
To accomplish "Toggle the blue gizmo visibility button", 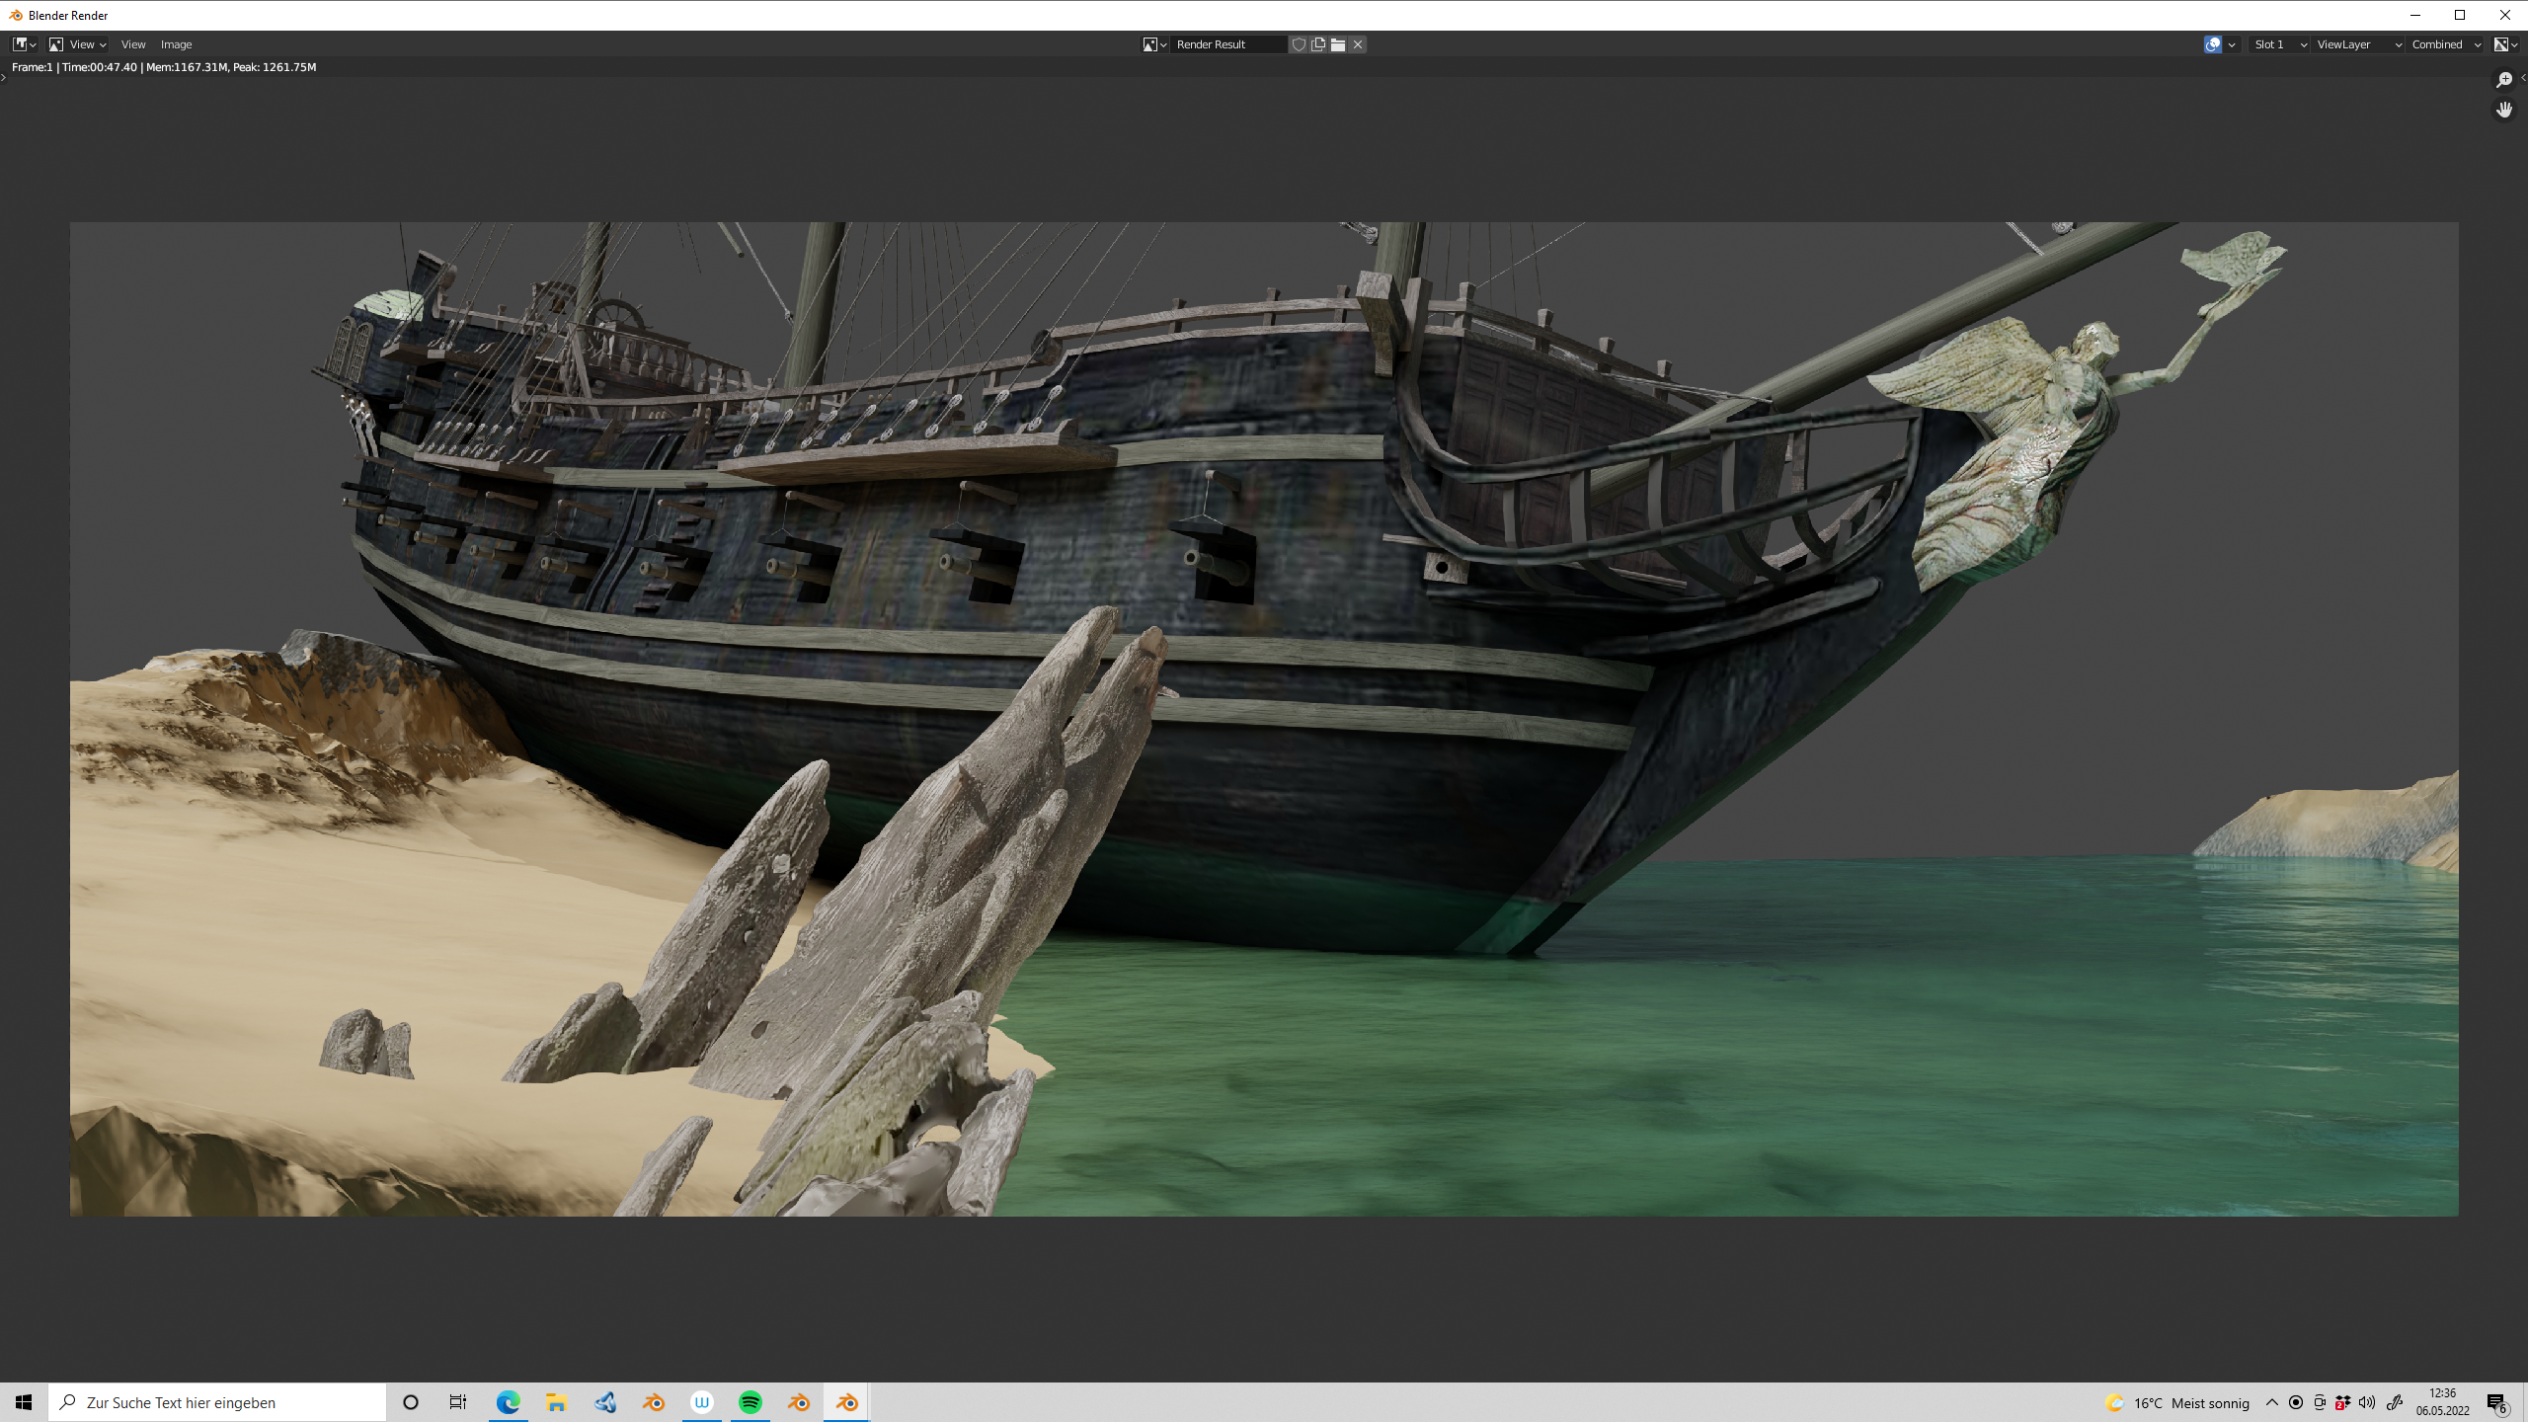I will tap(2212, 44).
